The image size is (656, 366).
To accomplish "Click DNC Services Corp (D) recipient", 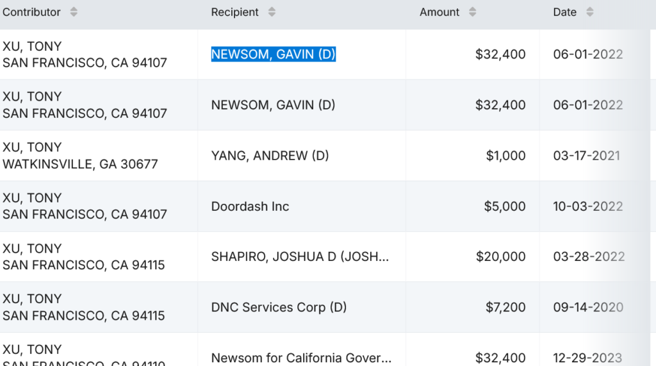I will [279, 308].
